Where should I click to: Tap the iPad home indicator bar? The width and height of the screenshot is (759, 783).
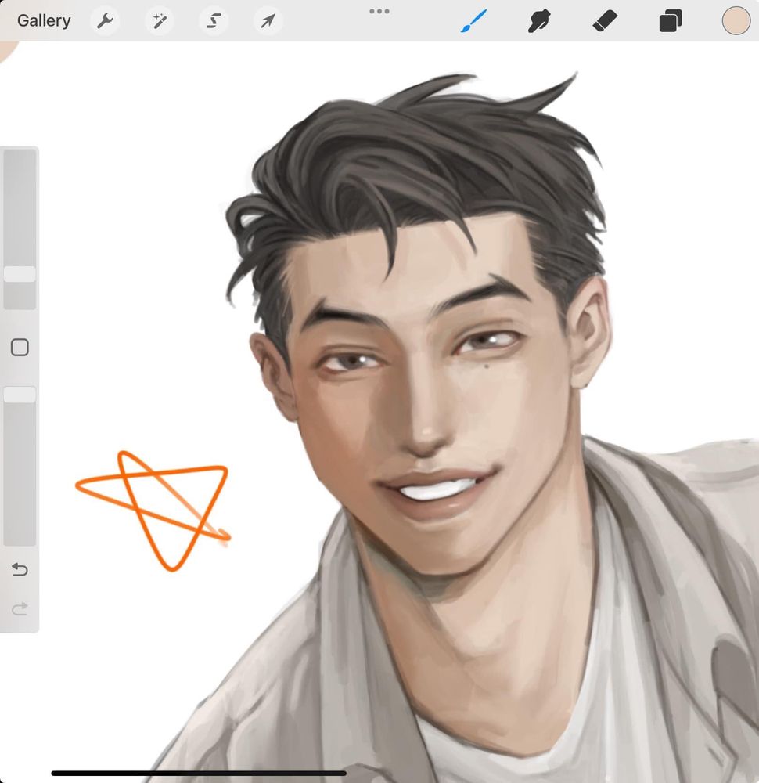click(x=199, y=773)
